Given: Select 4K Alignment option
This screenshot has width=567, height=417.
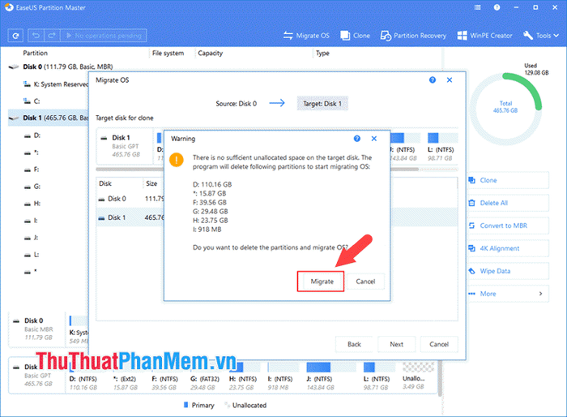Looking at the screenshot, I should (x=508, y=248).
